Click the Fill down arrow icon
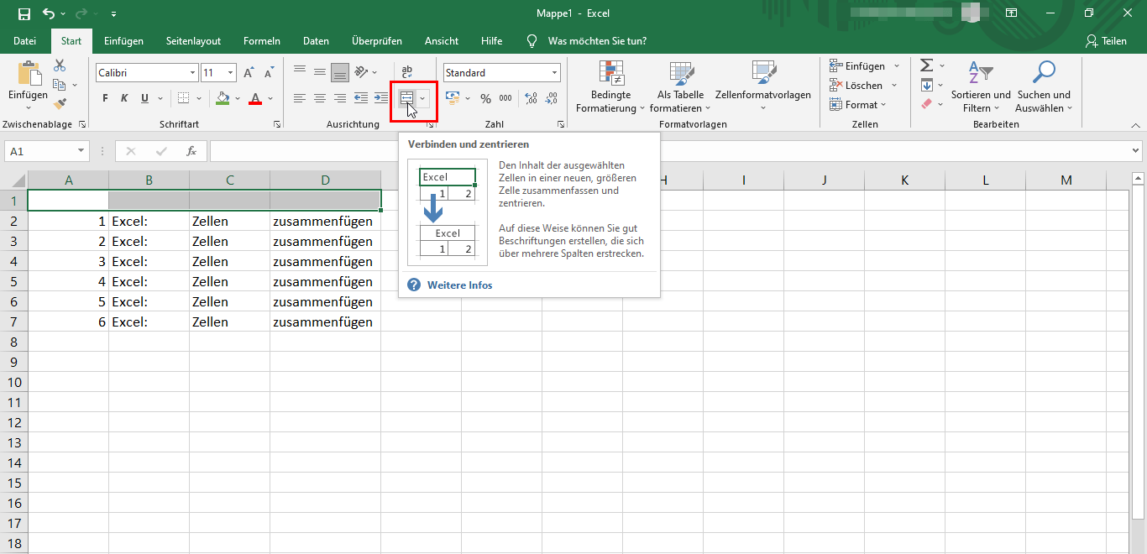Screen dimensions: 1147x554 pyautogui.click(x=926, y=85)
